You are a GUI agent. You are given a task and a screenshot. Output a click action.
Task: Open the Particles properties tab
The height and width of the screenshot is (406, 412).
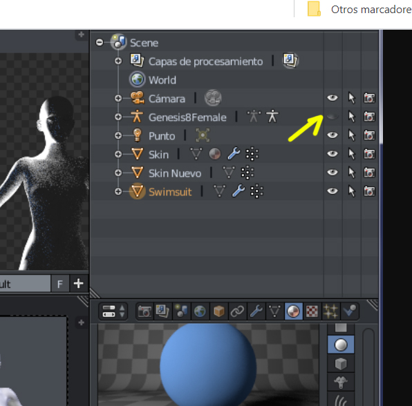(330, 311)
